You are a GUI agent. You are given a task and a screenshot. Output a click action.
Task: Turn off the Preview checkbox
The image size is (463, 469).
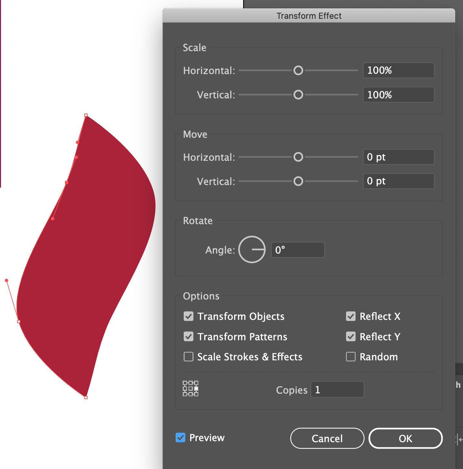pyautogui.click(x=180, y=437)
